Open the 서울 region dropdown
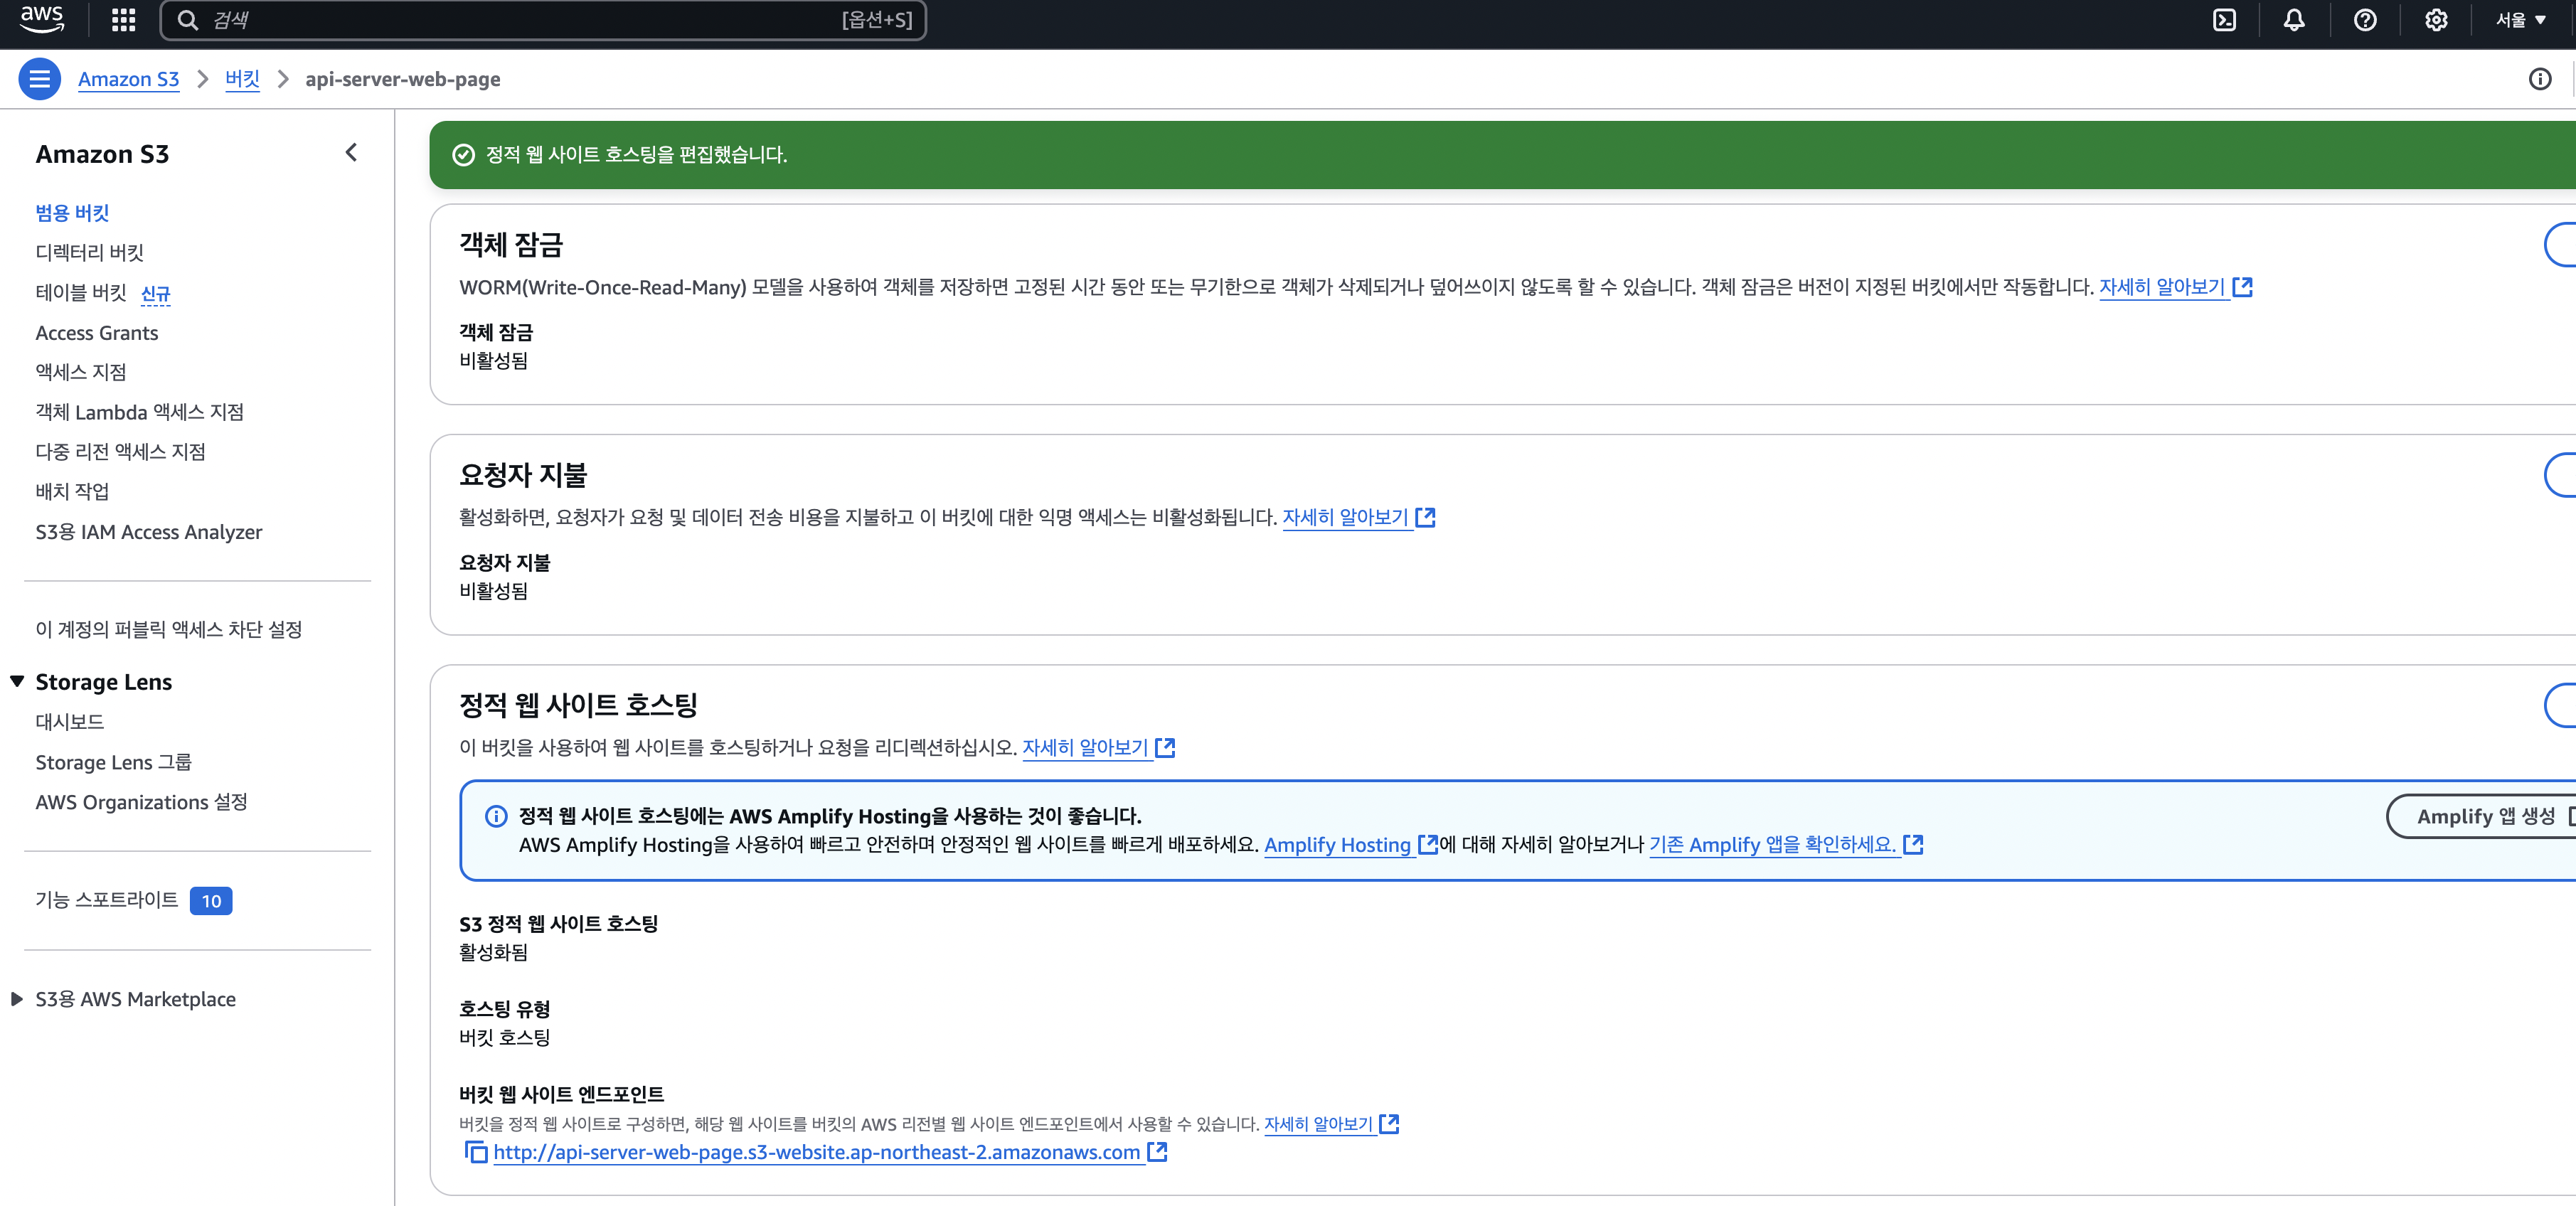Viewport: 2576px width, 1206px height. click(x=2520, y=20)
